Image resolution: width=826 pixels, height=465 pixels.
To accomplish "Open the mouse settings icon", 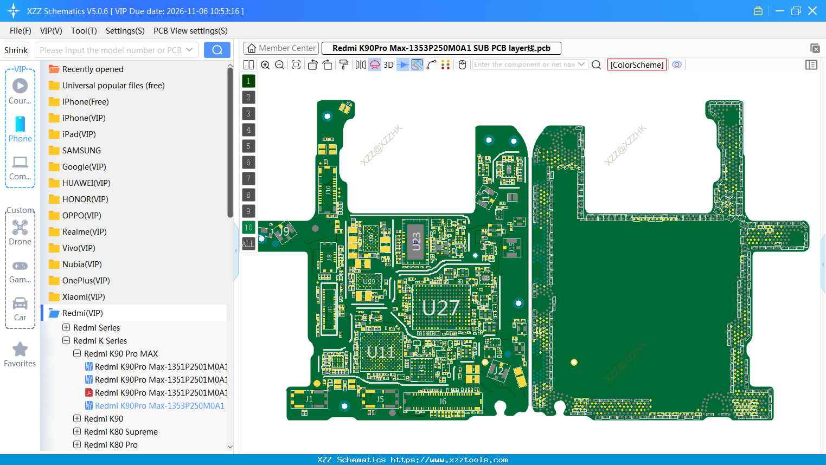I will click(462, 64).
